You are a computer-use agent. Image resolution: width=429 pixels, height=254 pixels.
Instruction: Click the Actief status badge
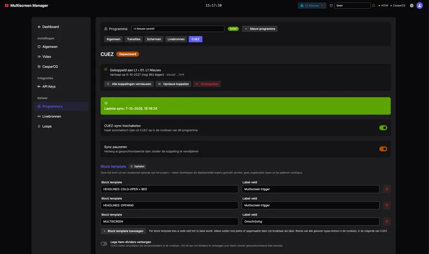(233, 29)
